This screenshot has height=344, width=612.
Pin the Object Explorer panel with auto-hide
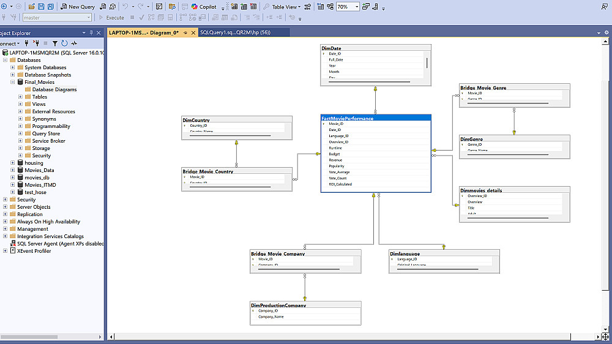92,33
